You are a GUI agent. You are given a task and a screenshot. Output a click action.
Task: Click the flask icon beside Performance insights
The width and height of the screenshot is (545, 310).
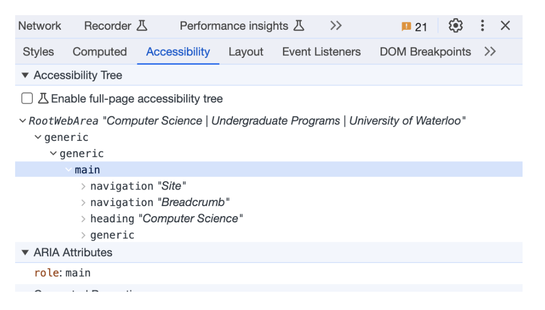coord(299,26)
